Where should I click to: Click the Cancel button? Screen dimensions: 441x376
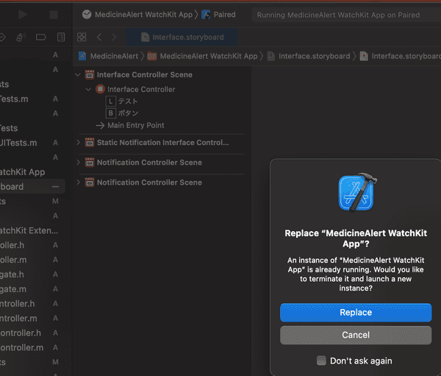(356, 335)
